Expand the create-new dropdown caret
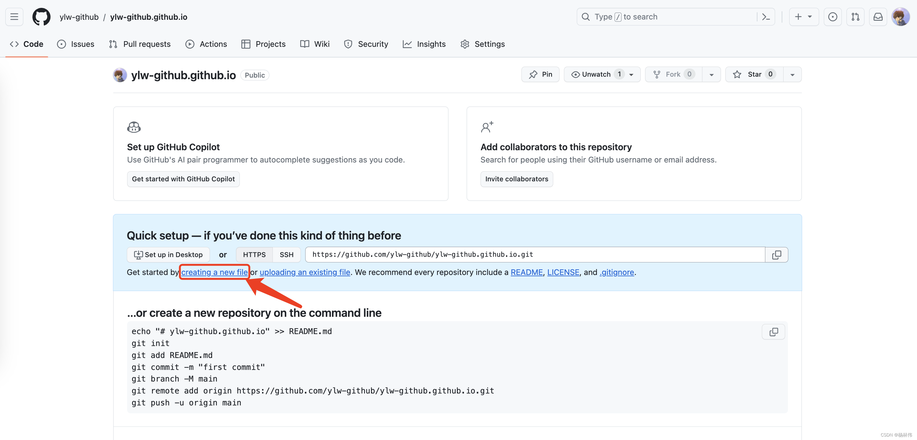The height and width of the screenshot is (440, 917). tap(810, 17)
